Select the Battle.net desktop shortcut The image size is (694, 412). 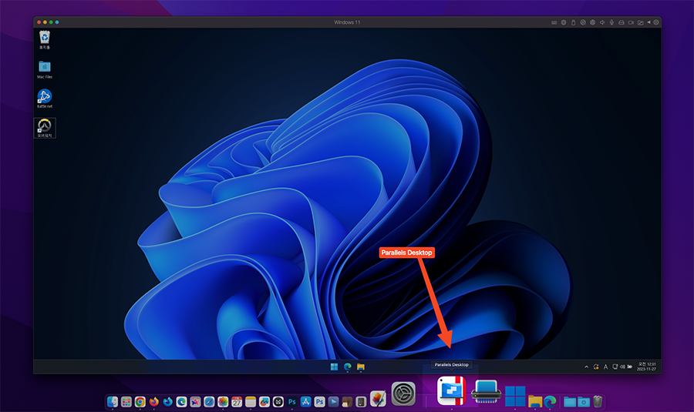coord(44,99)
